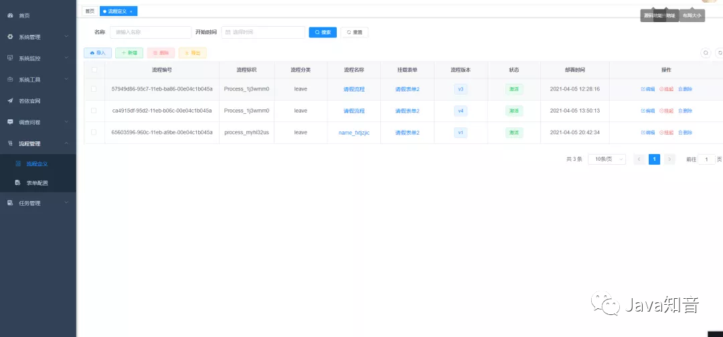Open 表单配置 via its sidebar icon
The image size is (723, 337).
[17, 183]
